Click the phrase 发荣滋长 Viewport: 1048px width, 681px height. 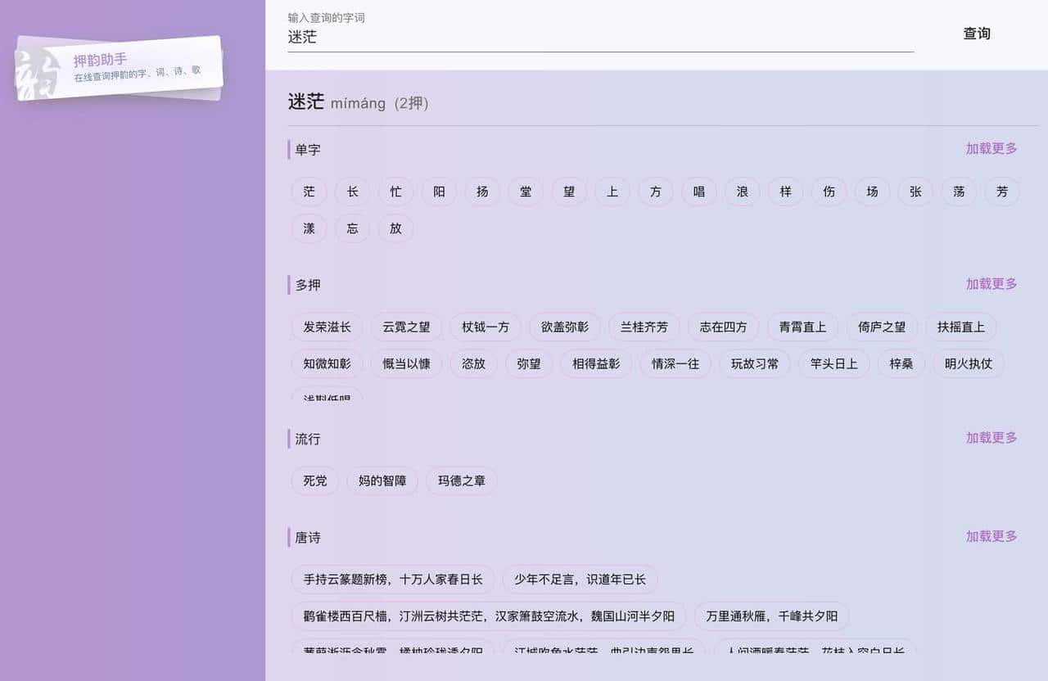pyautogui.click(x=325, y=327)
